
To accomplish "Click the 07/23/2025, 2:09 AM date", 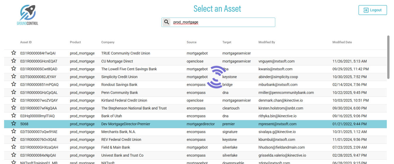I will click(349, 147).
